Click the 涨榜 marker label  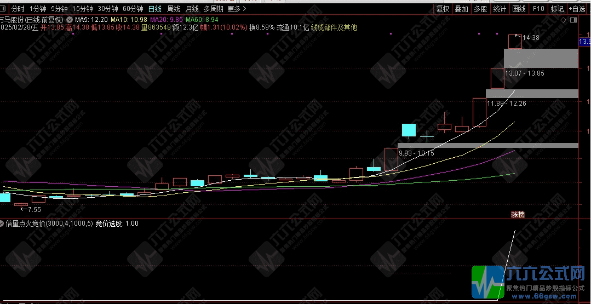point(518,214)
